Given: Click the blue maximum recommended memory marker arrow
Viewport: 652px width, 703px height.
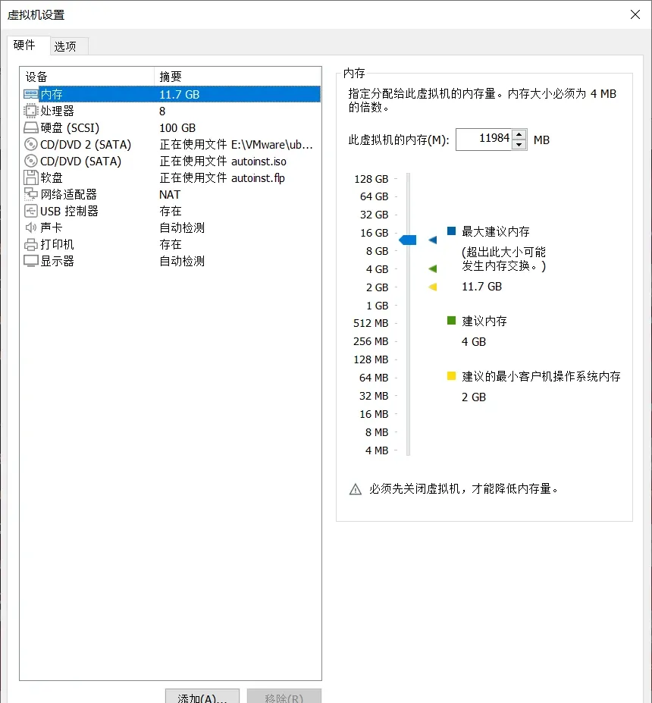Looking at the screenshot, I should click(x=432, y=240).
